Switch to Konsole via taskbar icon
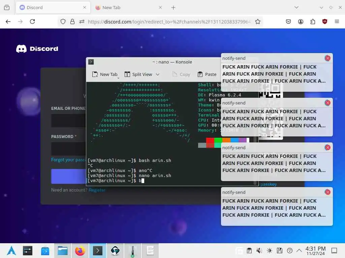The width and height of the screenshot is (345, 258). 98,251
